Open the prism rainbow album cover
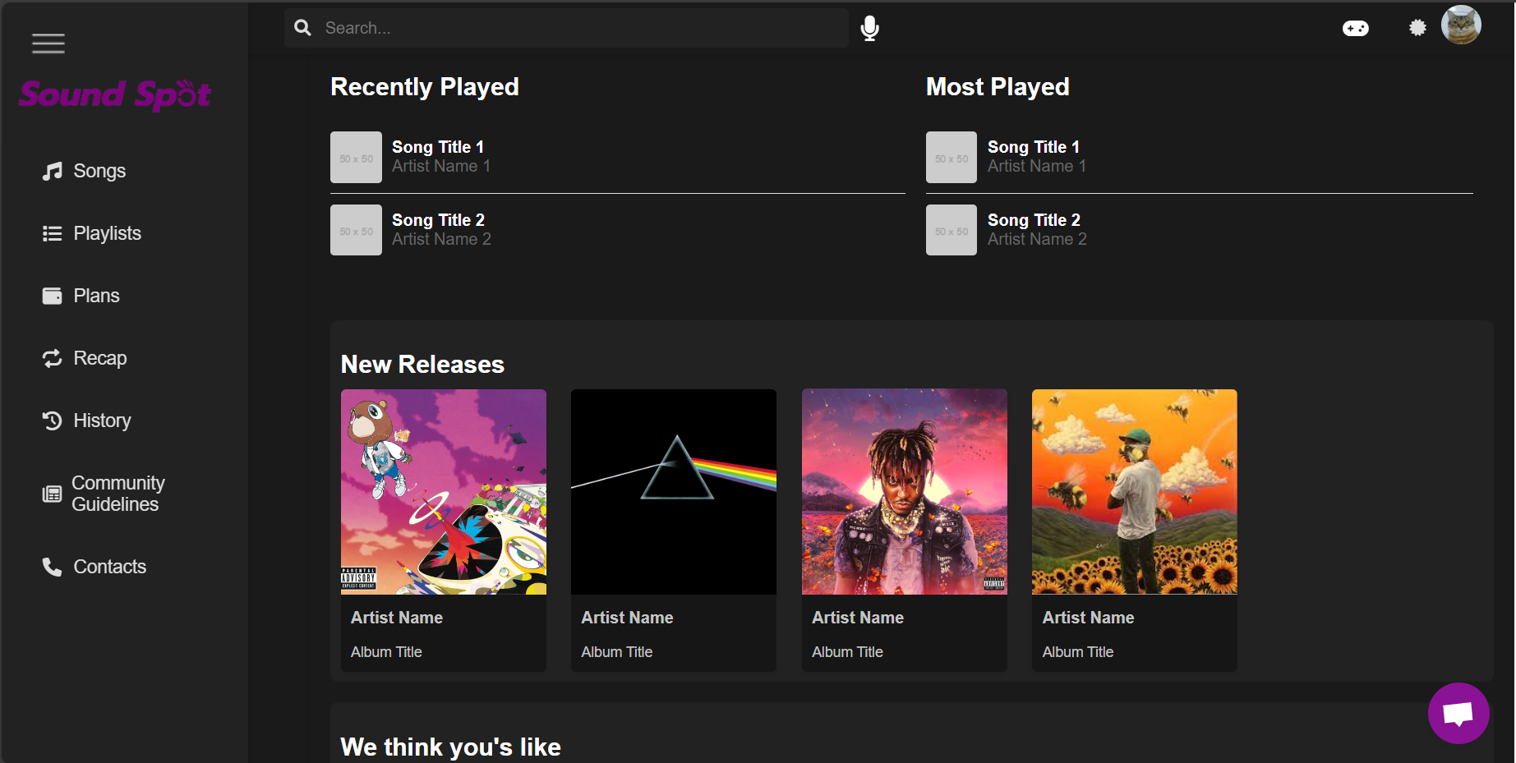 [x=674, y=492]
